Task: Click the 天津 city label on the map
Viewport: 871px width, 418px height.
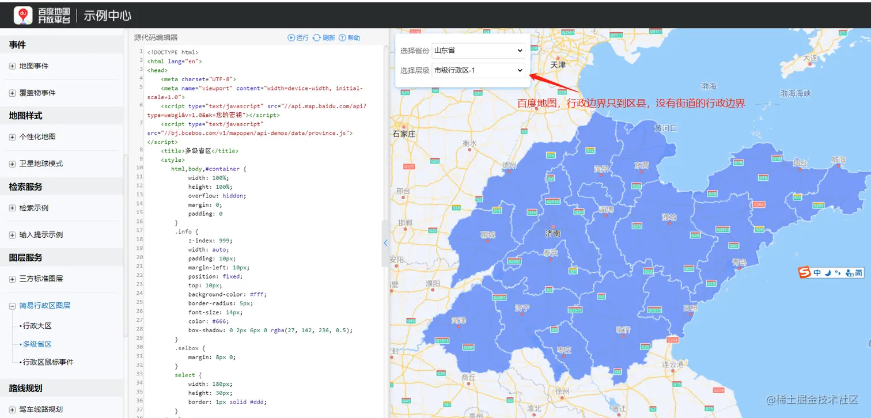Action: [x=558, y=65]
